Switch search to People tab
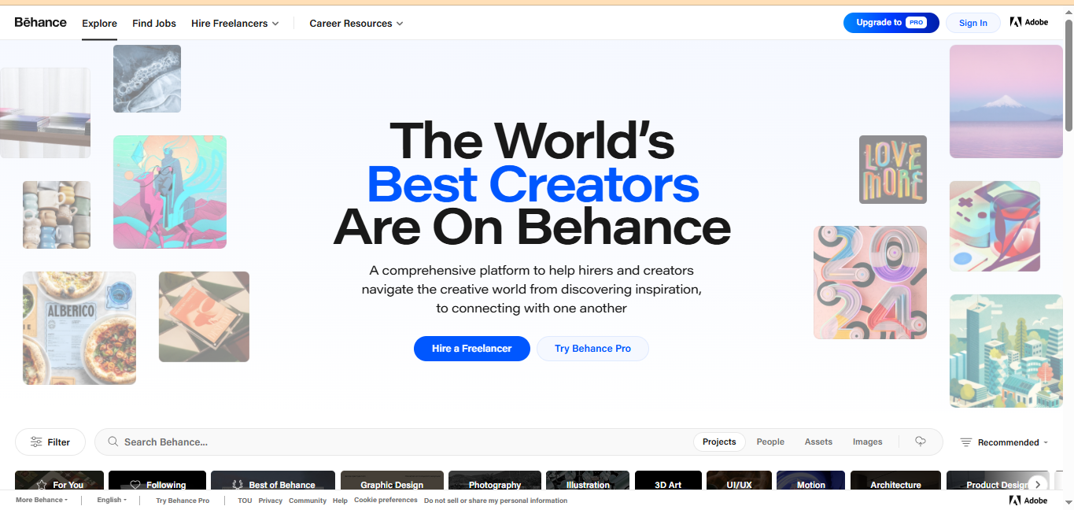1074x510 pixels. pos(770,442)
